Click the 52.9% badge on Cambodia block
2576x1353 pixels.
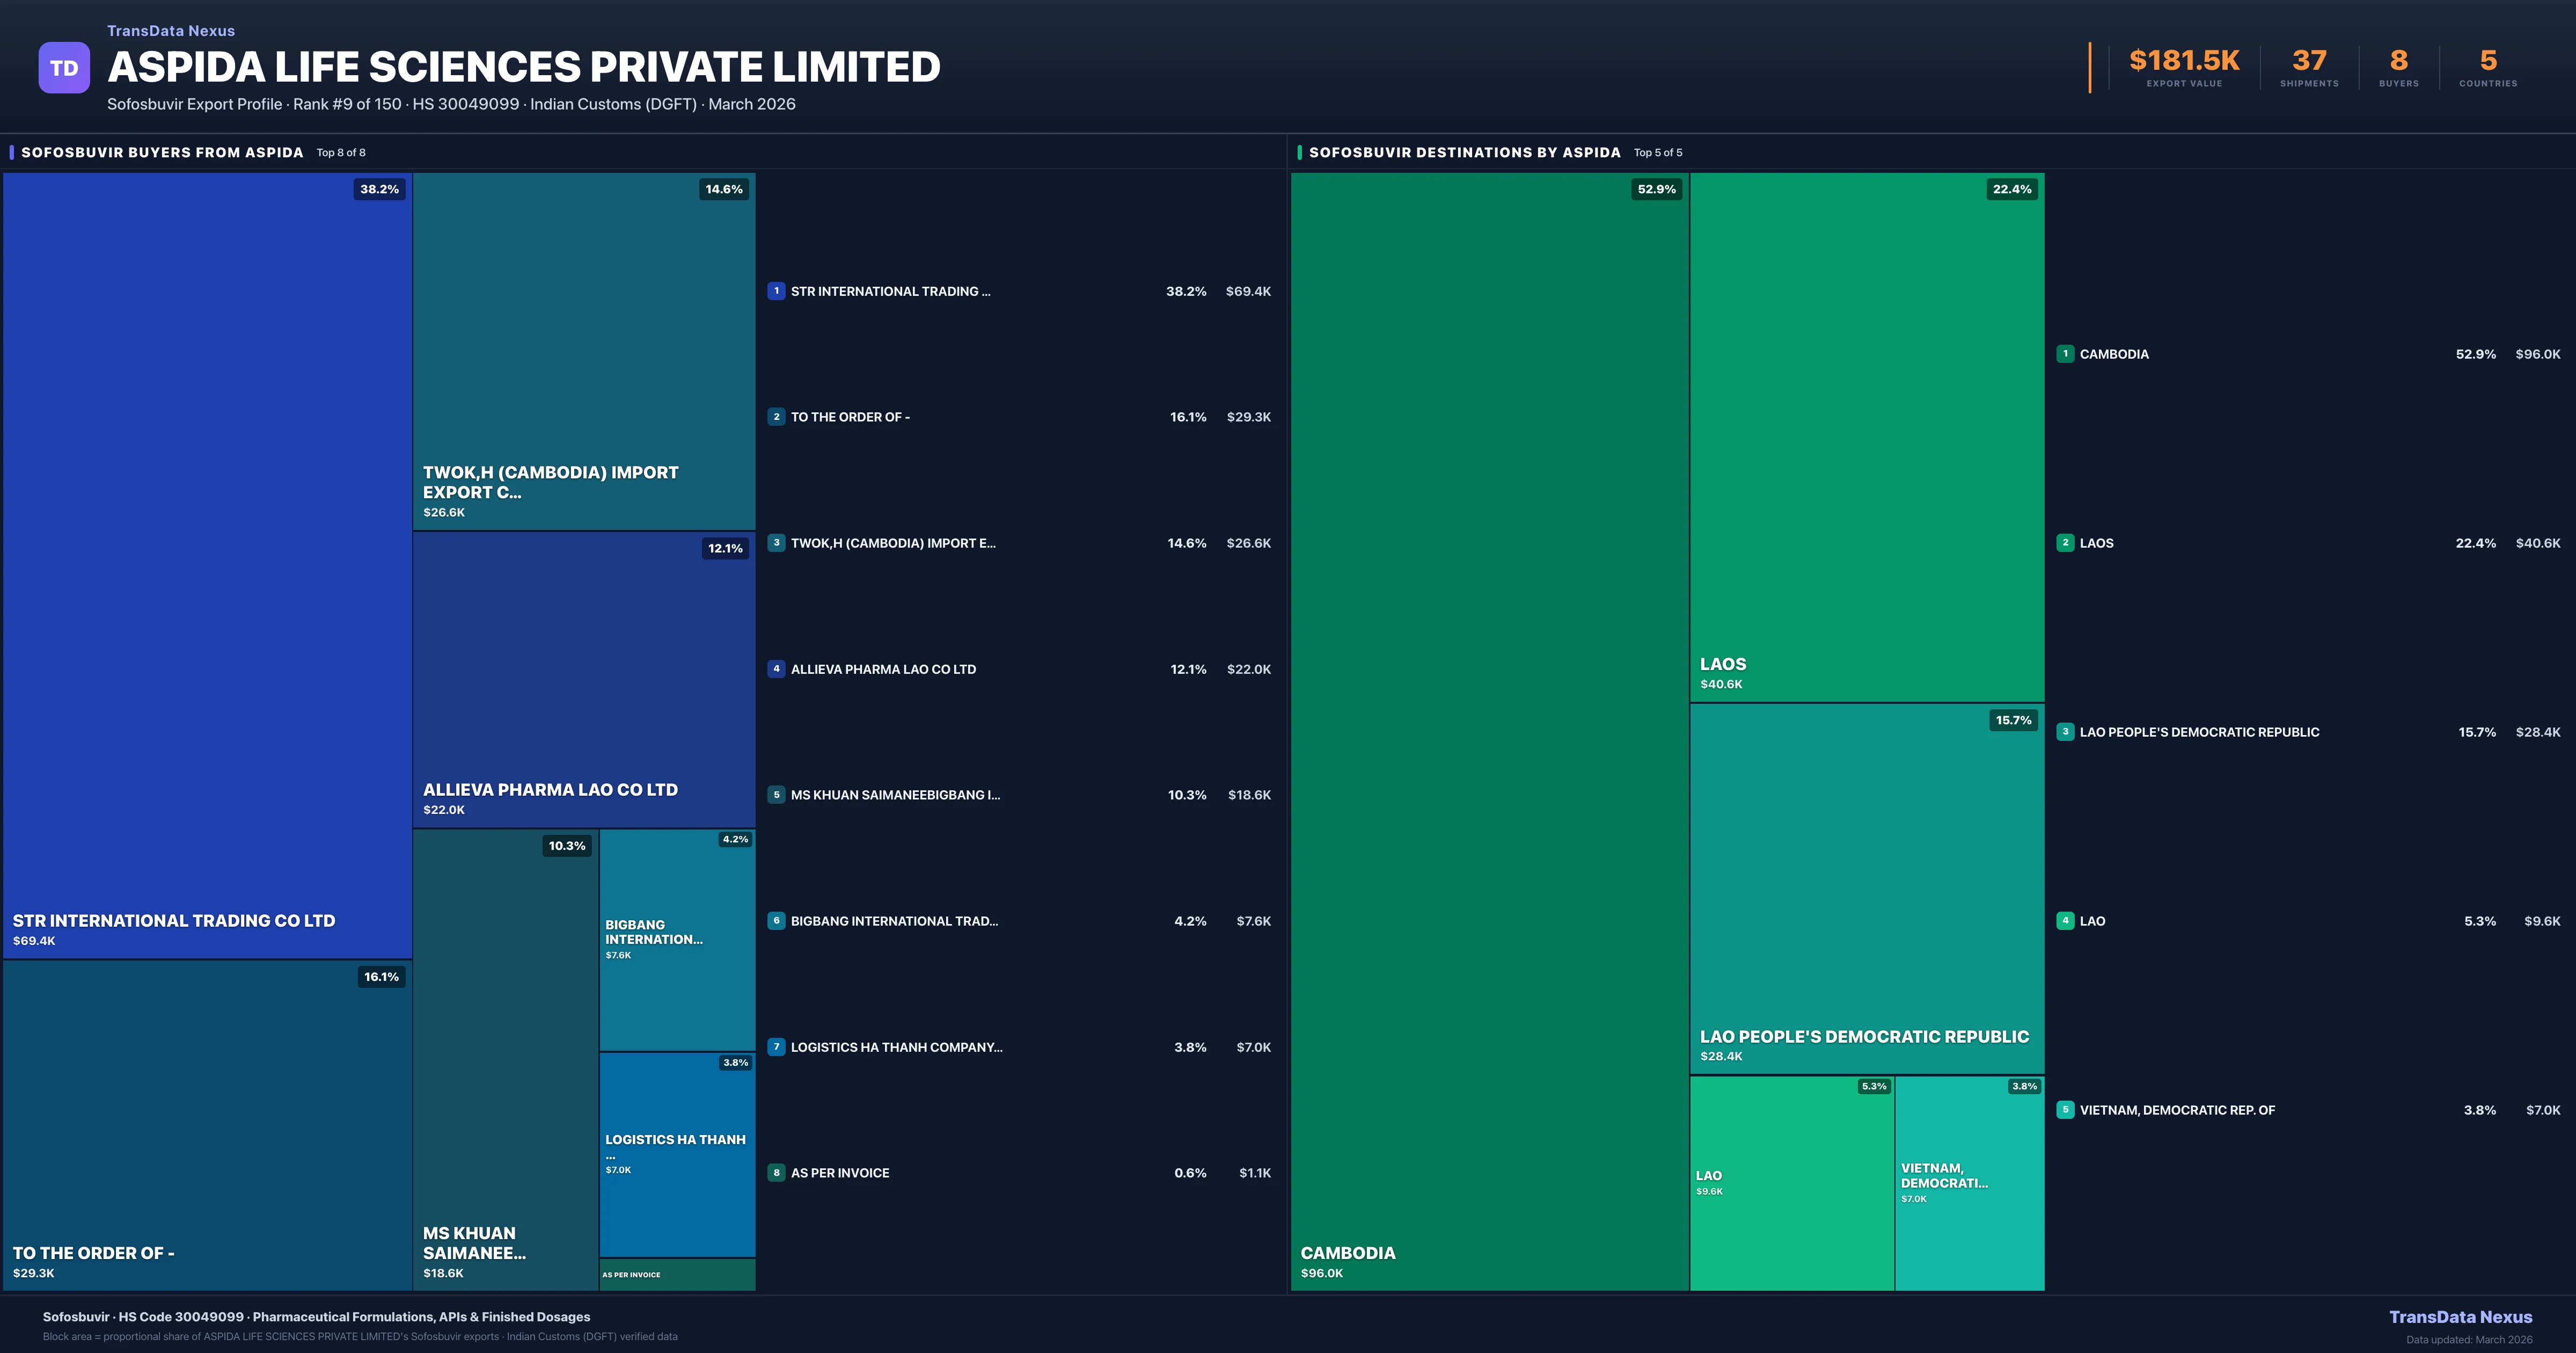1656,189
